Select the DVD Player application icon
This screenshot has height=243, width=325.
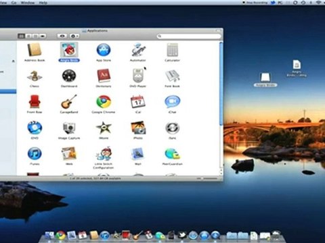[x=138, y=76]
